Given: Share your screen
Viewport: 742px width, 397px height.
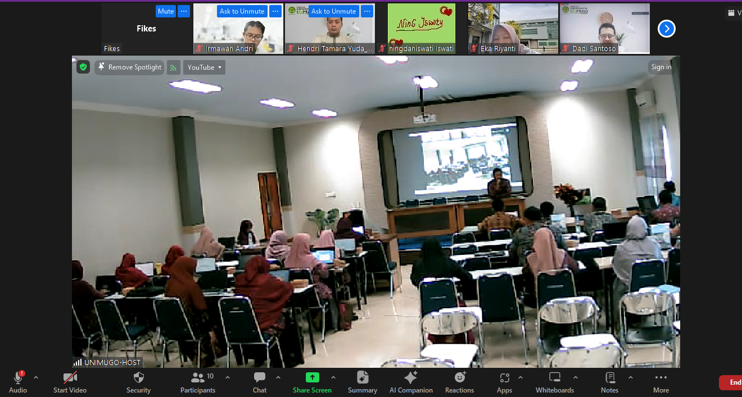Looking at the screenshot, I should 312,377.
